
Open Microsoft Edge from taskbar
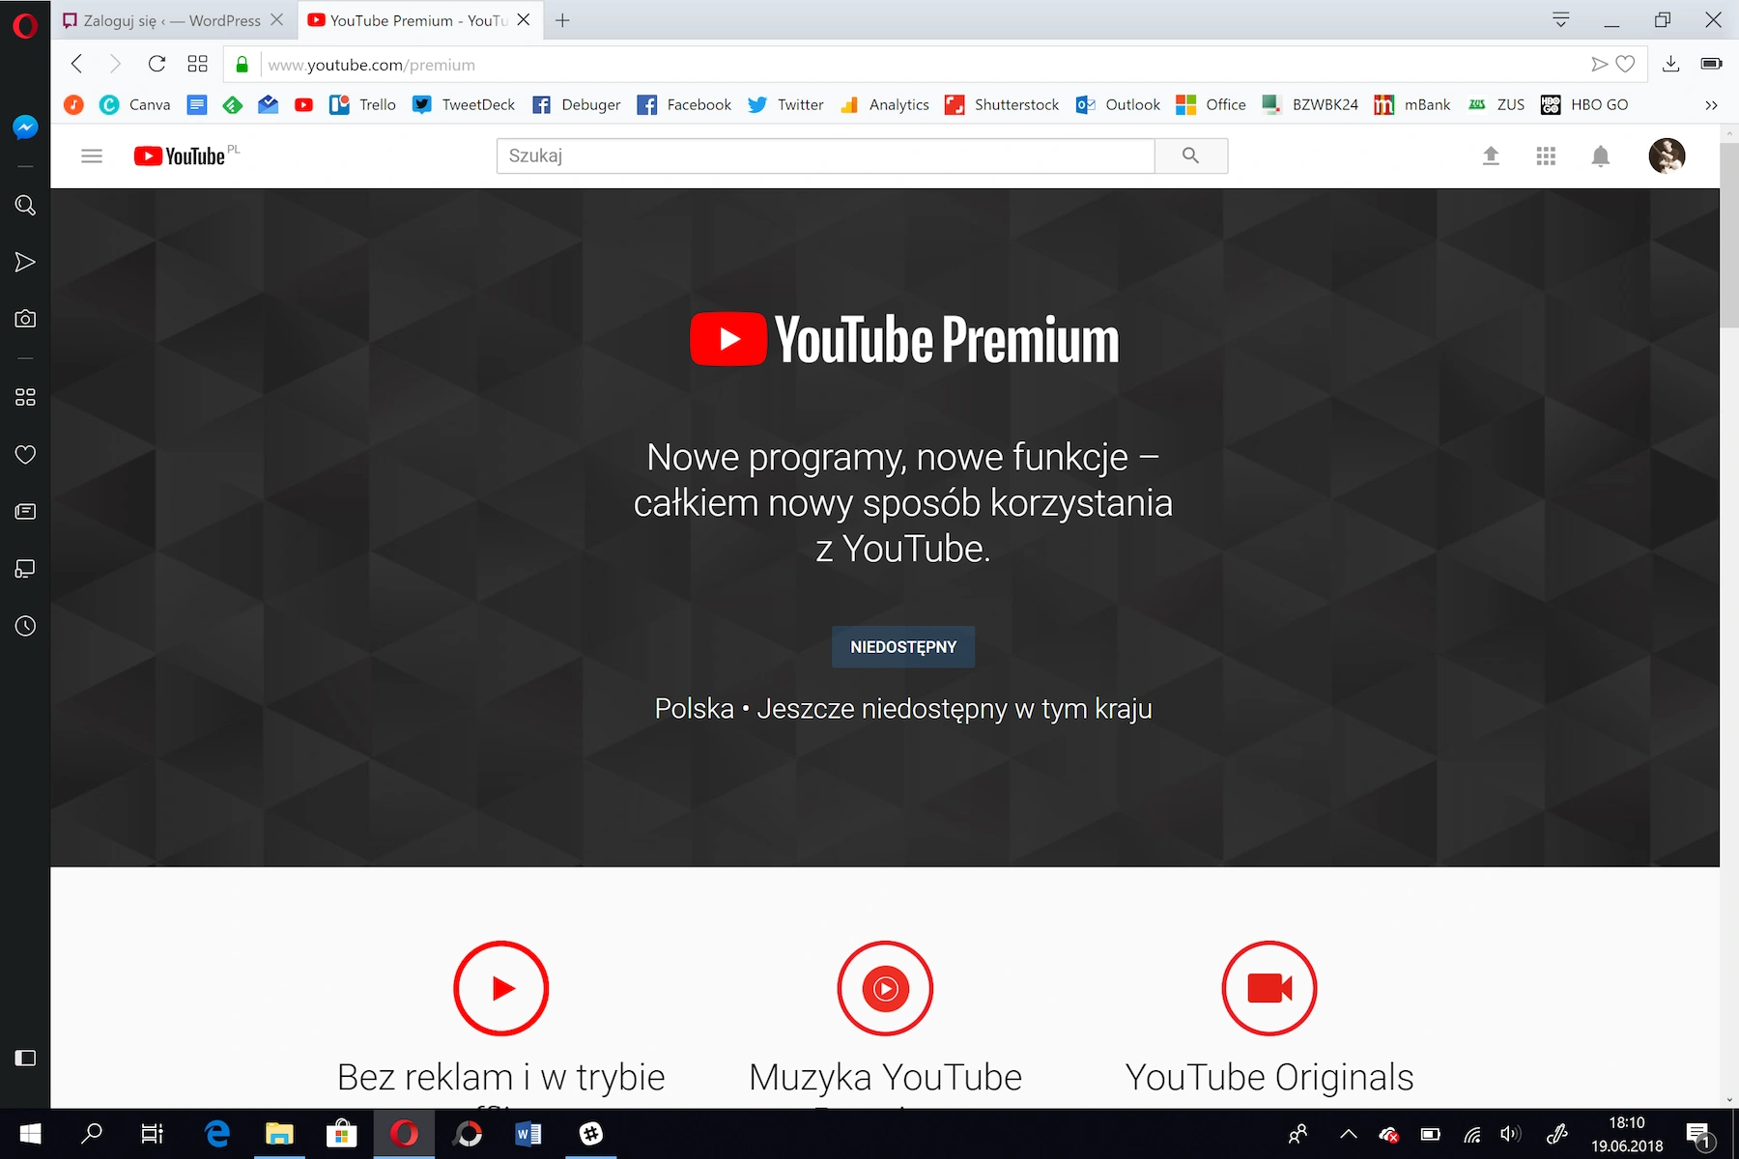pyautogui.click(x=217, y=1133)
